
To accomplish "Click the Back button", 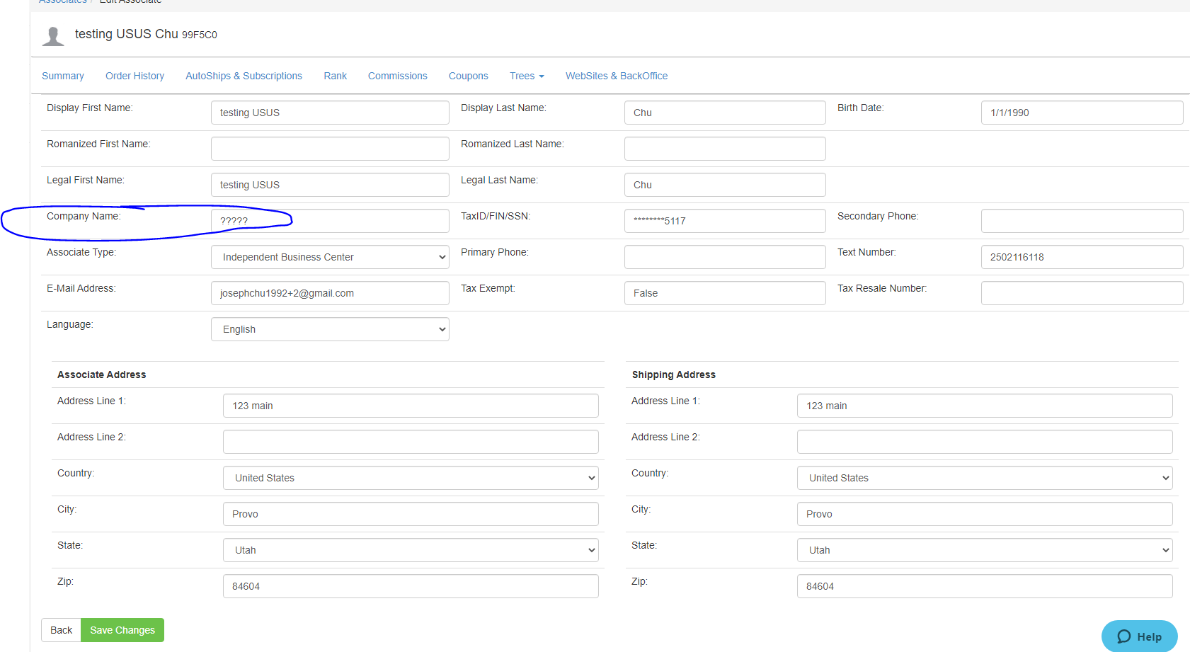I will [x=61, y=630].
